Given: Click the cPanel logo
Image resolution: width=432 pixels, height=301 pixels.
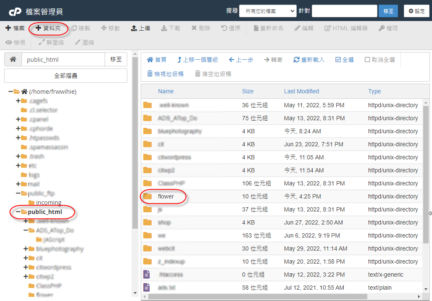Looking at the screenshot, I should (x=15, y=11).
